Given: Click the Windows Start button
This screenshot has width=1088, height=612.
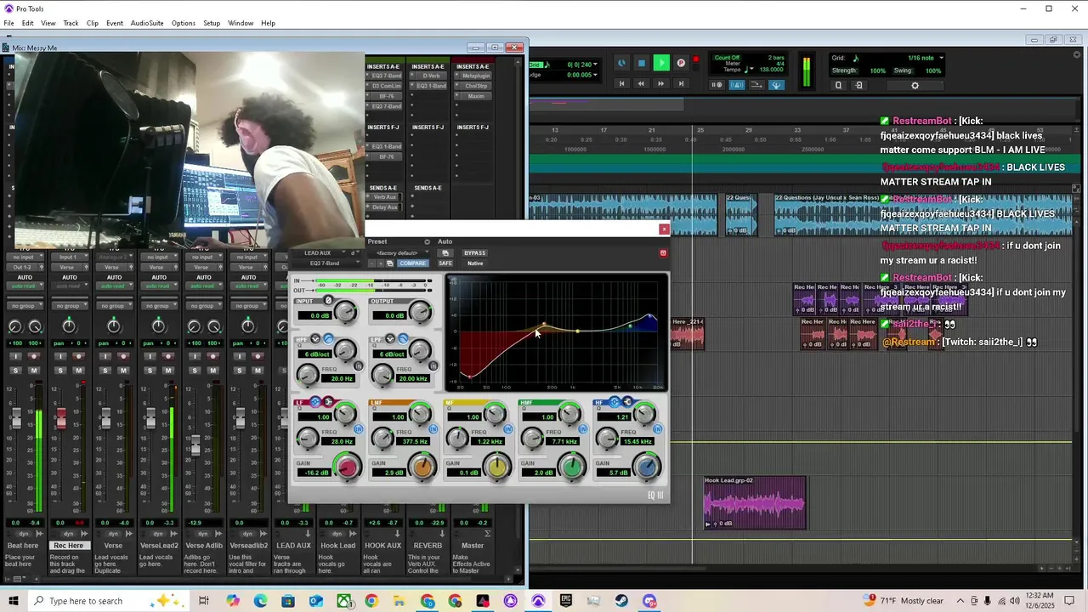Looking at the screenshot, I should click(x=13, y=601).
